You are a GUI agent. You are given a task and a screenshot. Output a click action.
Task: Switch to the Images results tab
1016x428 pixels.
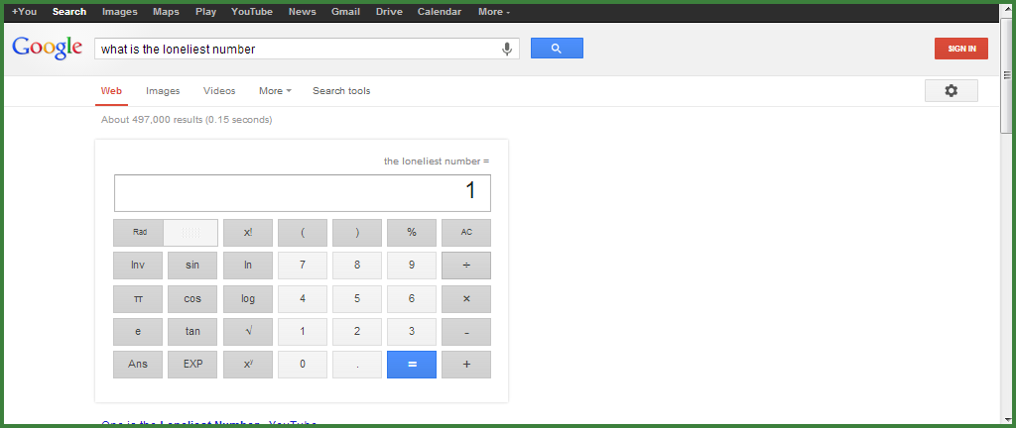163,91
